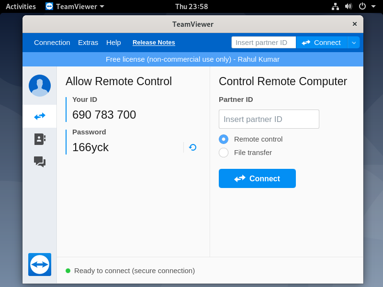
Task: Open the user profile avatar
Action: [x=40, y=86]
